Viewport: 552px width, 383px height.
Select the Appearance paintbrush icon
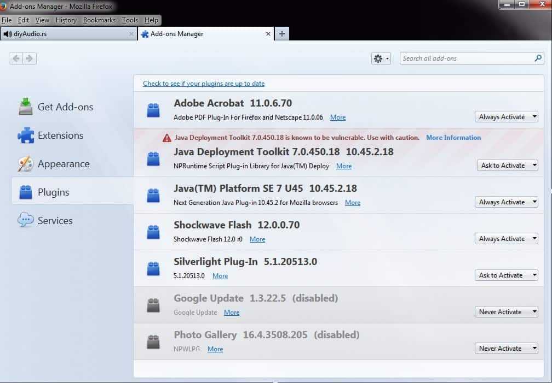[x=26, y=164]
